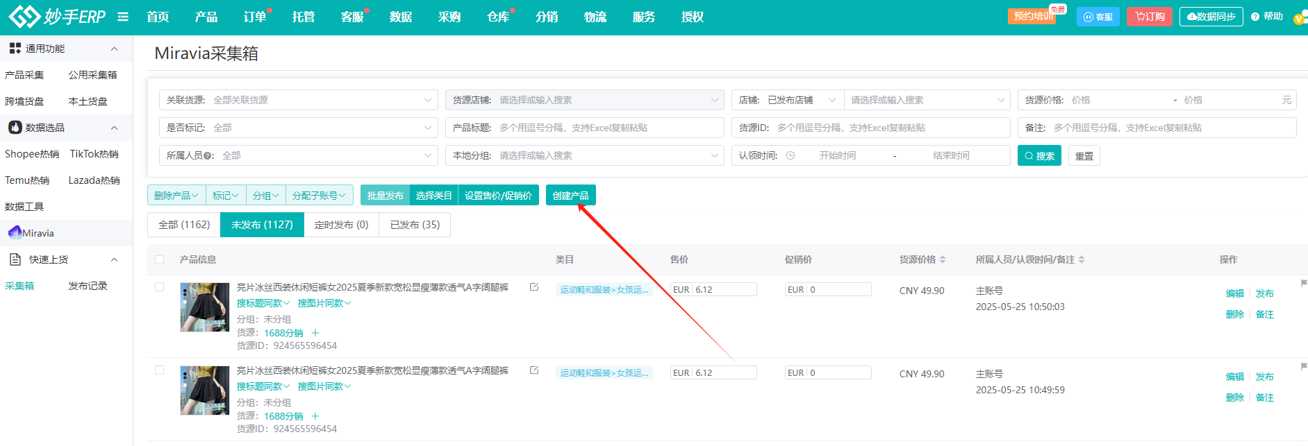Click the 设置售价/促销价 button
The image size is (1308, 446).
pyautogui.click(x=498, y=196)
